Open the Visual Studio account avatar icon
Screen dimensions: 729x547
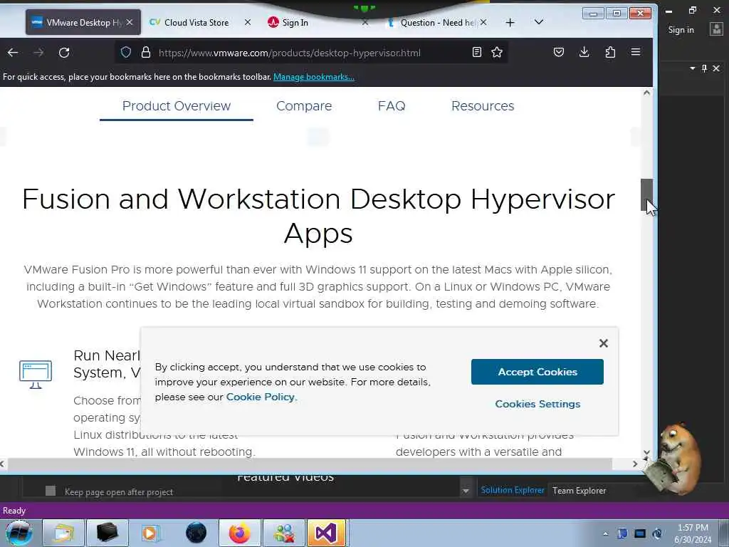click(716, 29)
